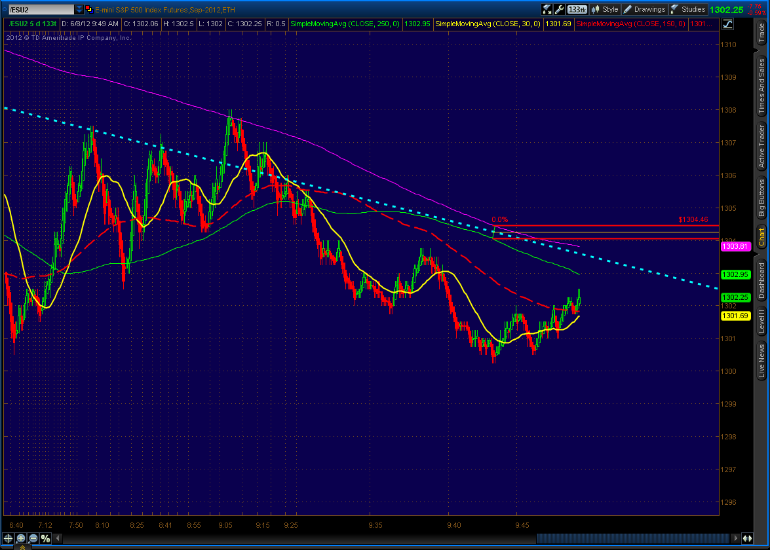The image size is (770, 550).
Task: Select the crosshair pan tool icon
Action: tap(9, 538)
